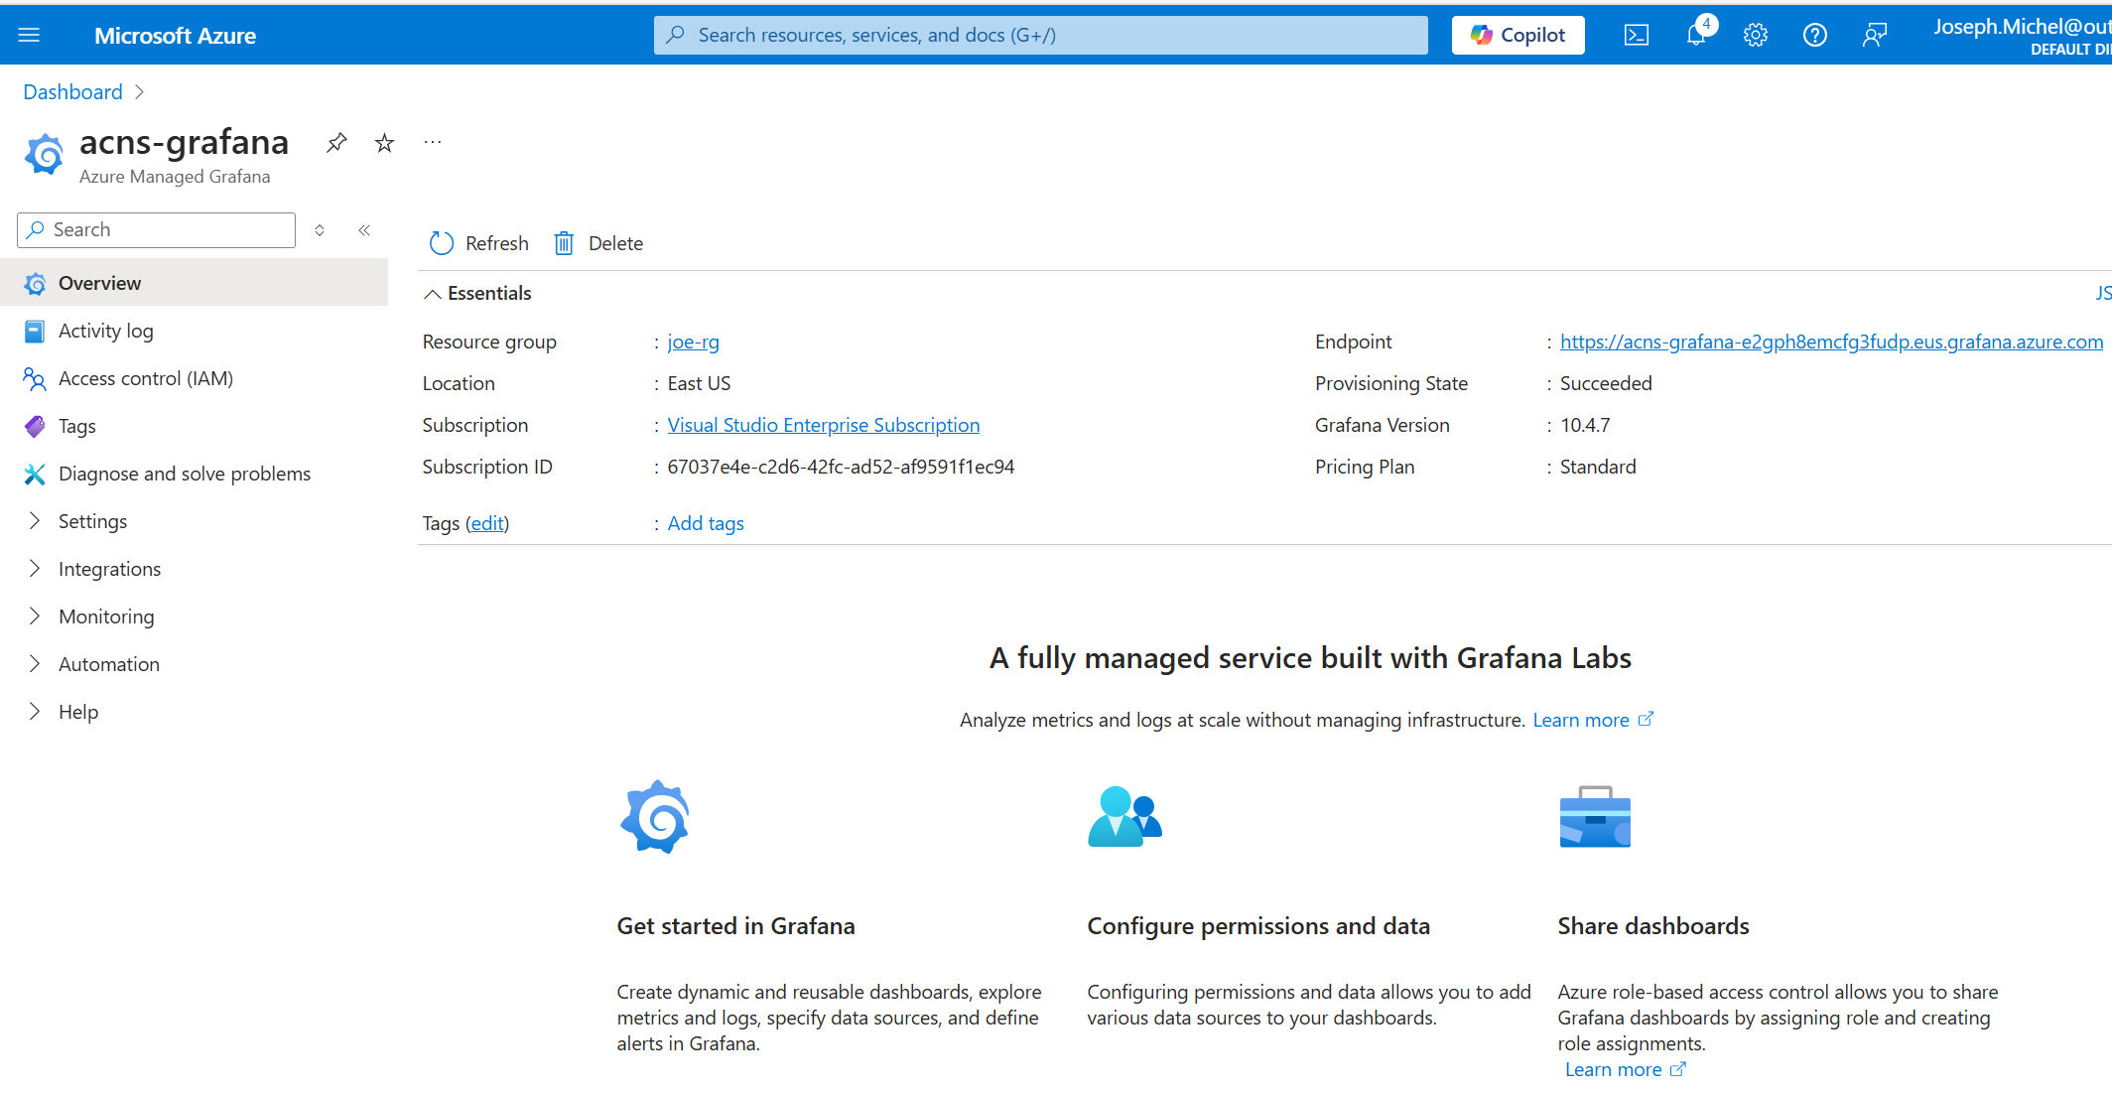
Task: Click the Tags edit link
Action: pos(487,523)
